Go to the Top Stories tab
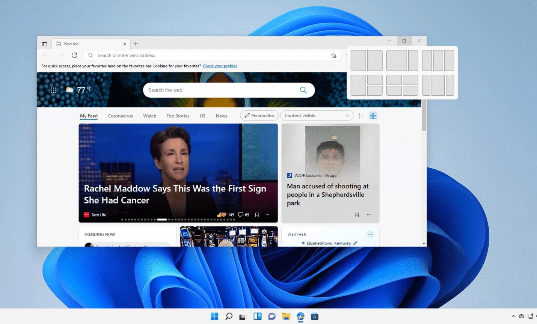 (x=178, y=116)
